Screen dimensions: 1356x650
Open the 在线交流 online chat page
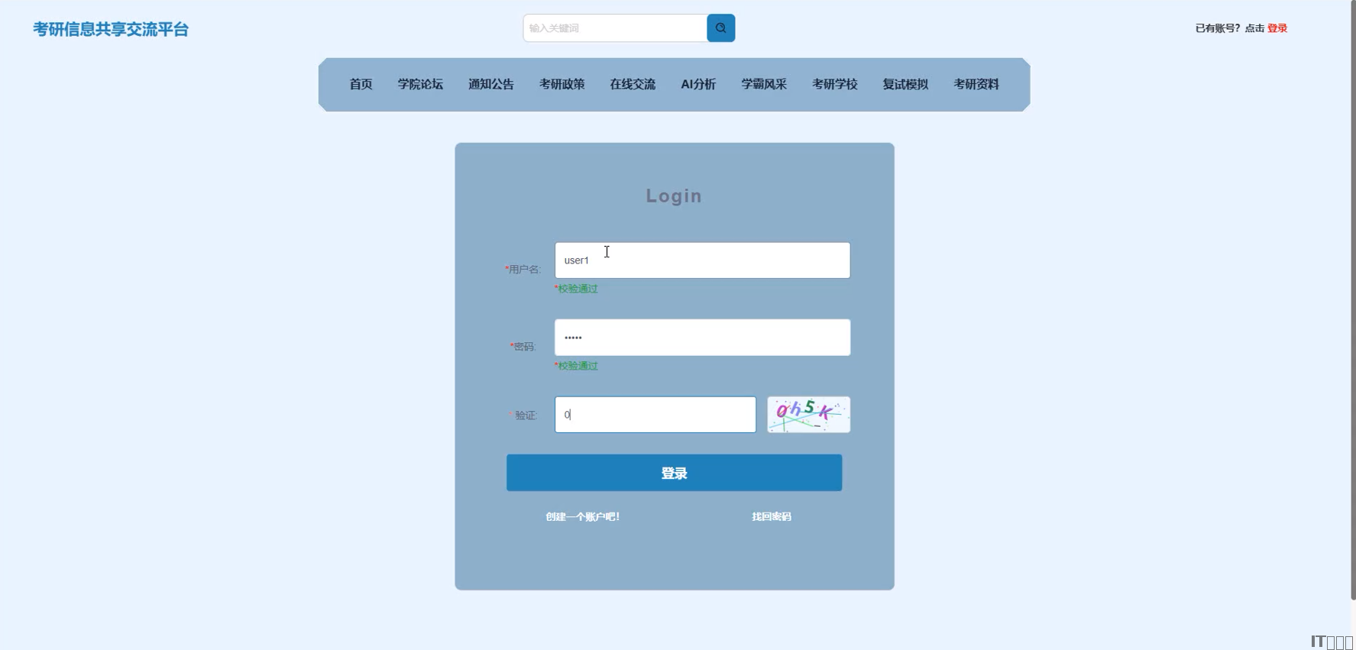click(633, 84)
